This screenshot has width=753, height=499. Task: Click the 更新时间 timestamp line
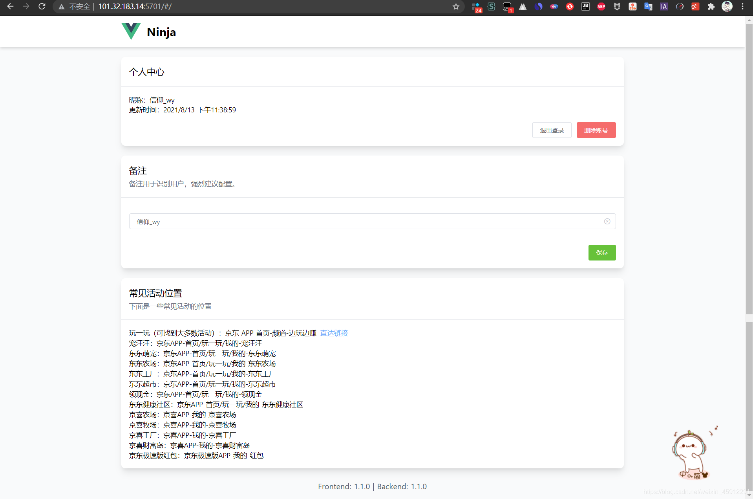click(x=183, y=110)
